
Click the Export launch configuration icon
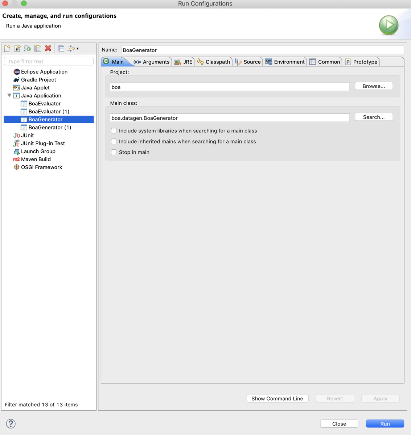point(27,49)
